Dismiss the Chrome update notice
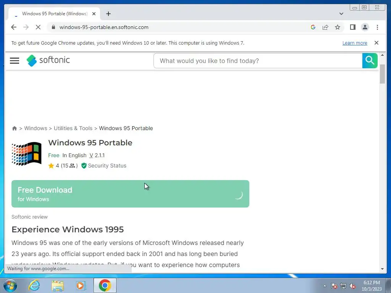The image size is (391, 293). point(376,43)
